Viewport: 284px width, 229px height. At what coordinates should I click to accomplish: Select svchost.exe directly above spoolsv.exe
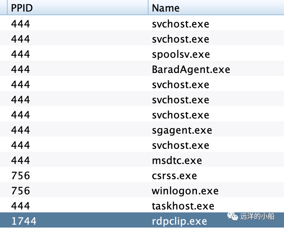tap(180, 39)
